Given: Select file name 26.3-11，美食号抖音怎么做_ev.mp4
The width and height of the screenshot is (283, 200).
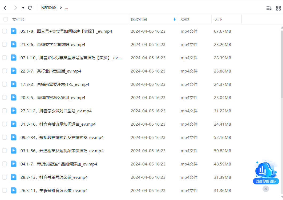Looking at the screenshot, I should point(54,191).
